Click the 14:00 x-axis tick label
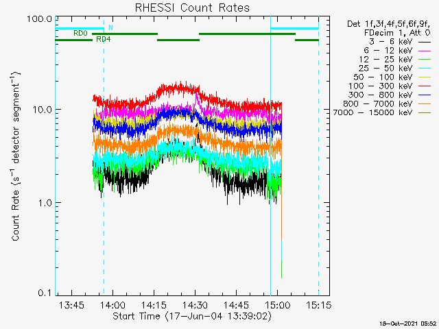Screen dimensions: 439x329 112,305
